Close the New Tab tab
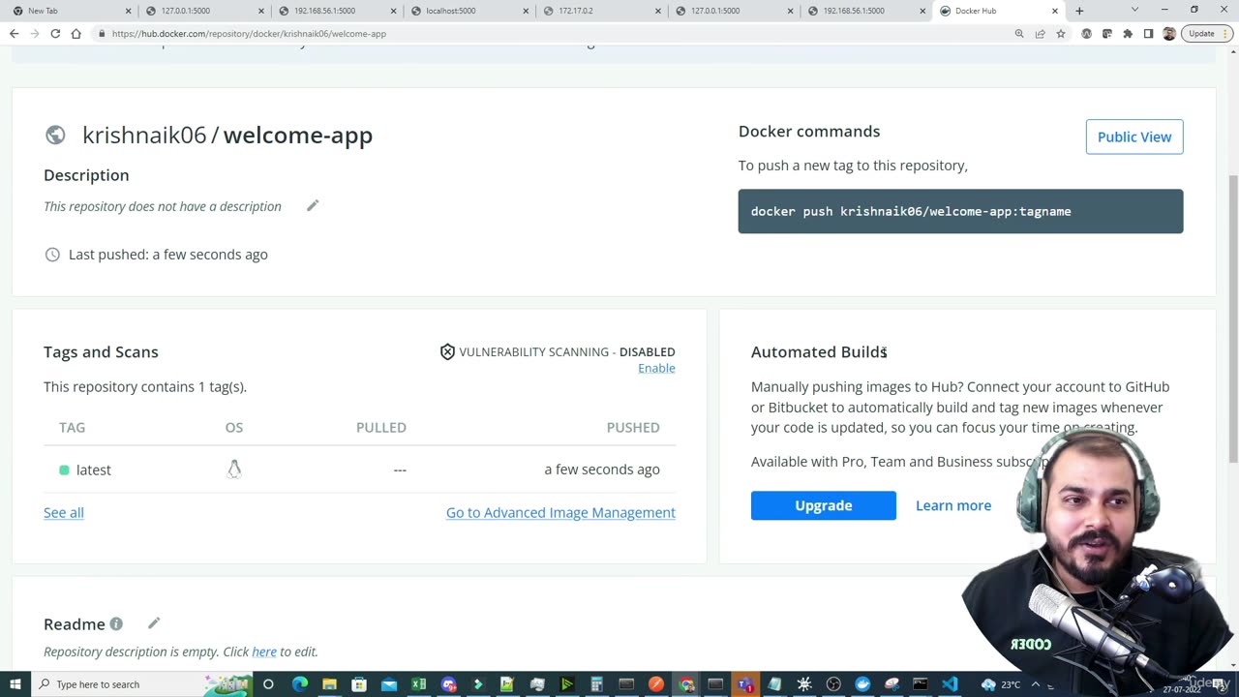This screenshot has height=697, width=1239. [129, 11]
